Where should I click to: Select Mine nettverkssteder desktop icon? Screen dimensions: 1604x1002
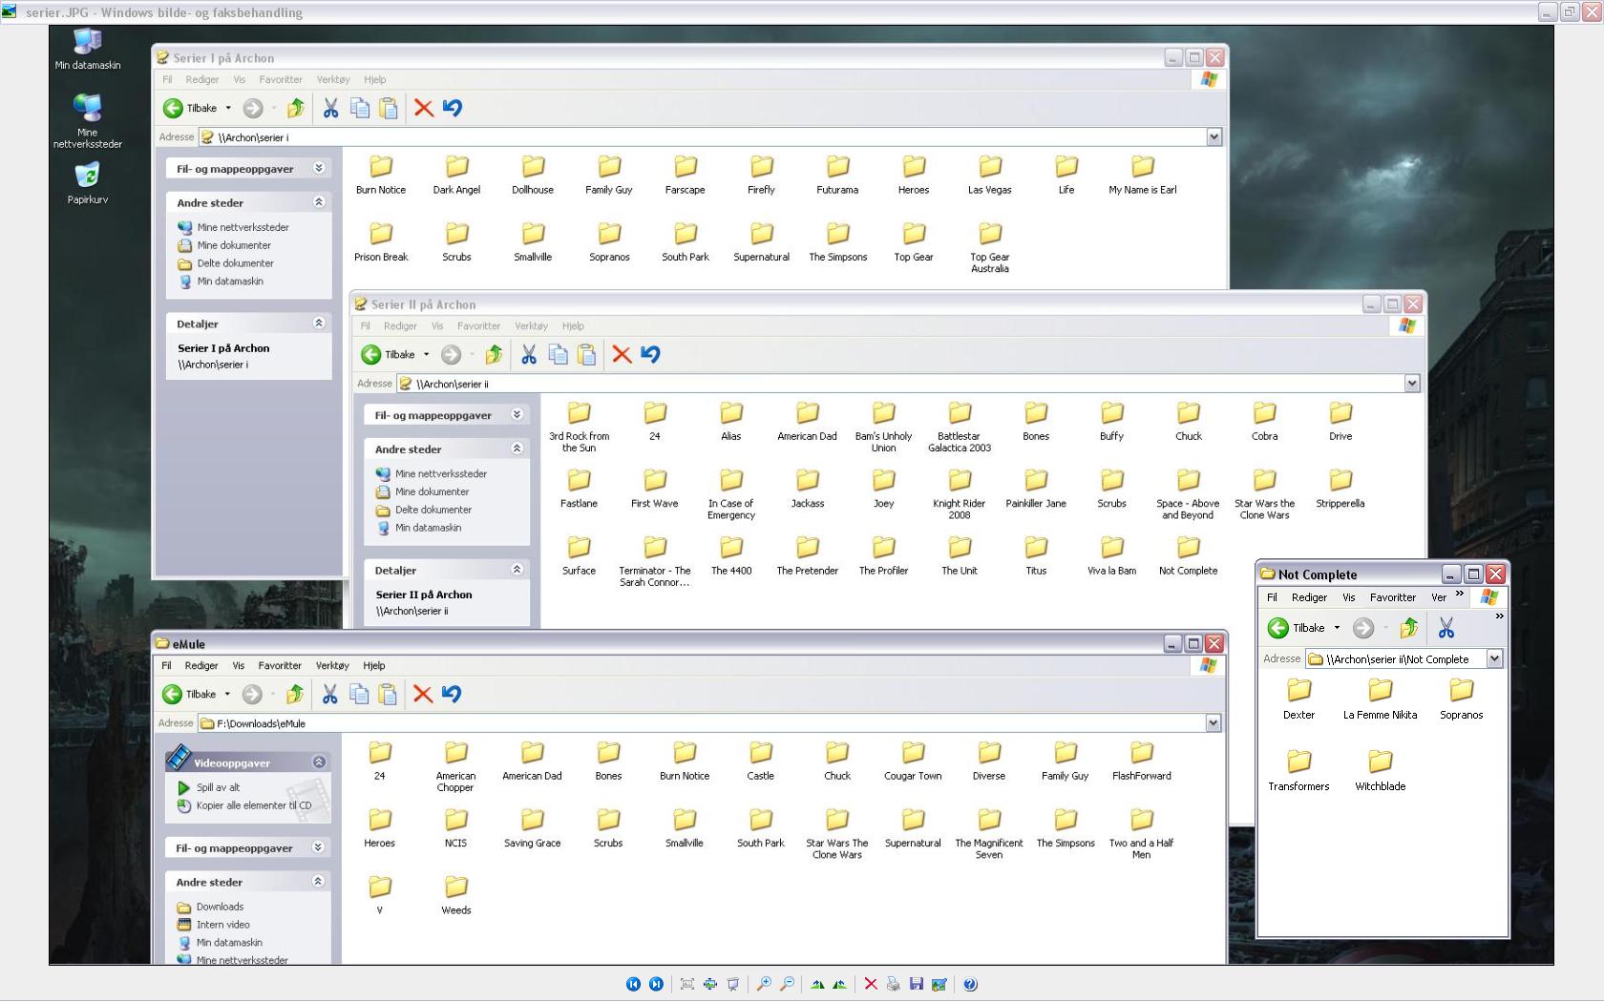click(x=87, y=121)
